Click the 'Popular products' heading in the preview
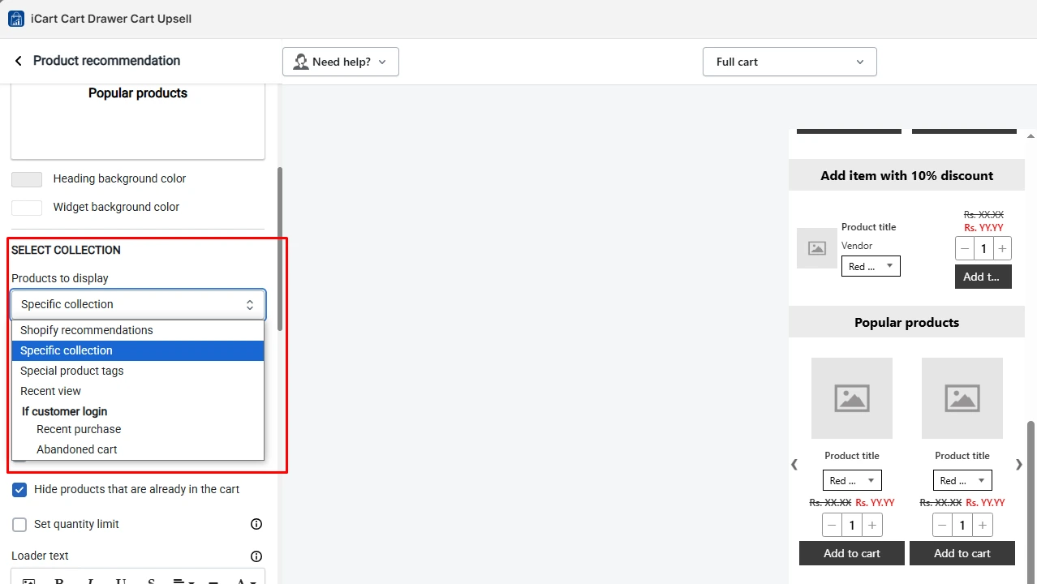The image size is (1037, 584). pos(907,322)
